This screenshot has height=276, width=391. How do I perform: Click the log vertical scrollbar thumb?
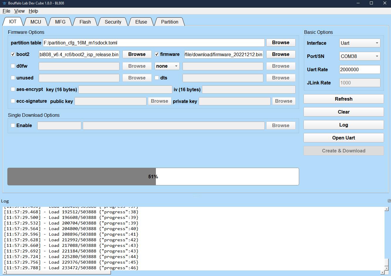tap(387, 262)
